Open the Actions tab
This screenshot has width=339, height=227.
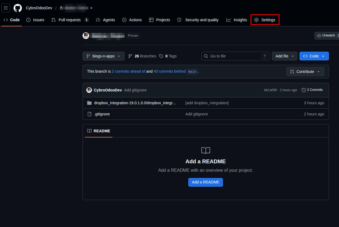[x=132, y=20]
